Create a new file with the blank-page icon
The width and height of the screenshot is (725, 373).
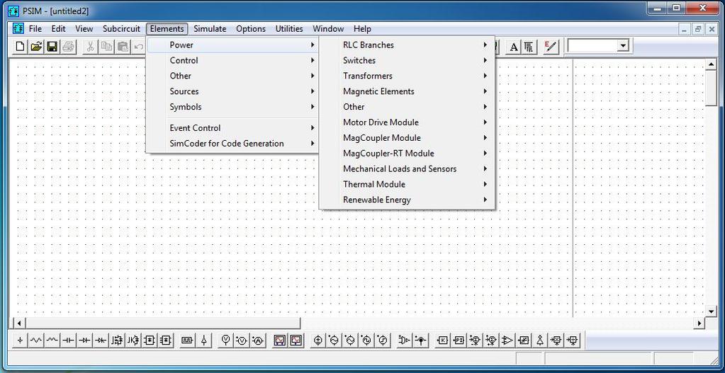(21, 46)
